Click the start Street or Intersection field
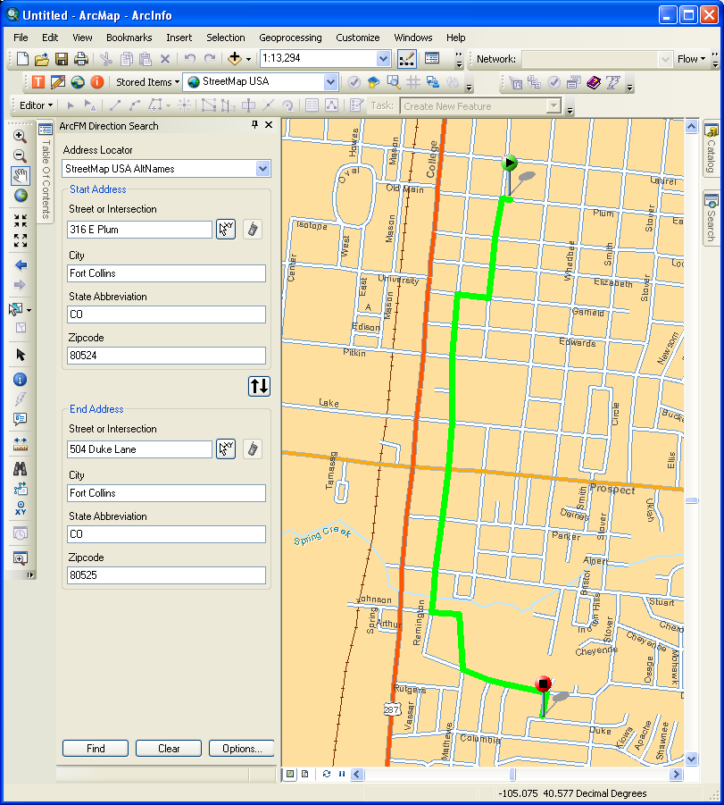 (139, 230)
